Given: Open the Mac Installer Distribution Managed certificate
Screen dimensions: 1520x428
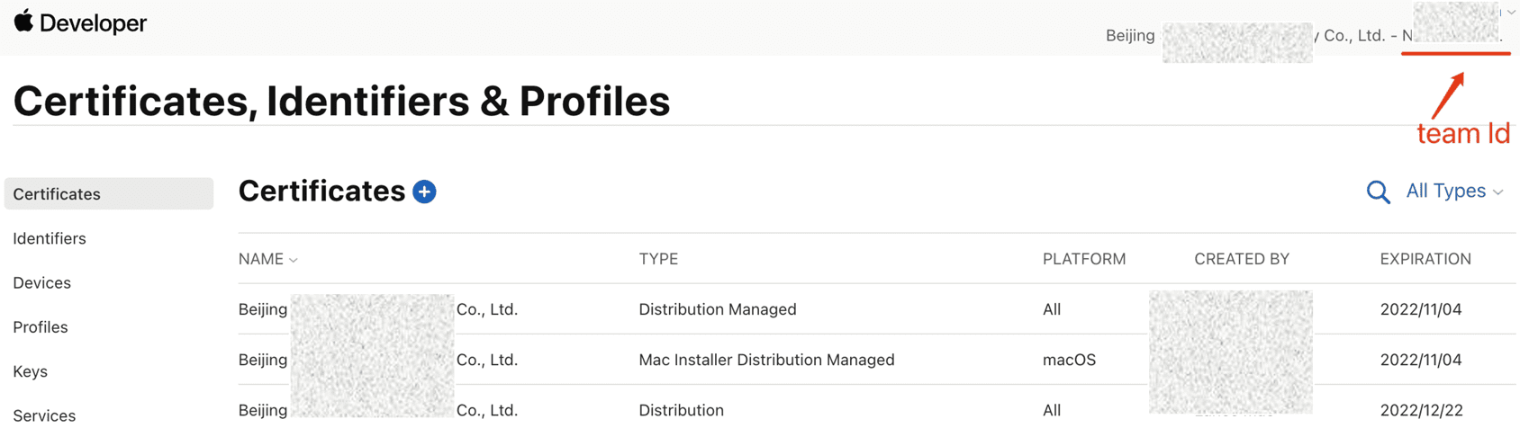Looking at the screenshot, I should pyautogui.click(x=766, y=360).
